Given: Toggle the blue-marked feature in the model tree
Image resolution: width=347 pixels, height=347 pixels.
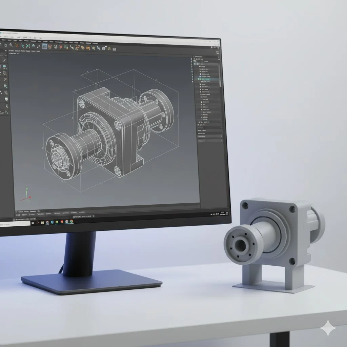Looking at the screenshot, I should coord(200,76).
